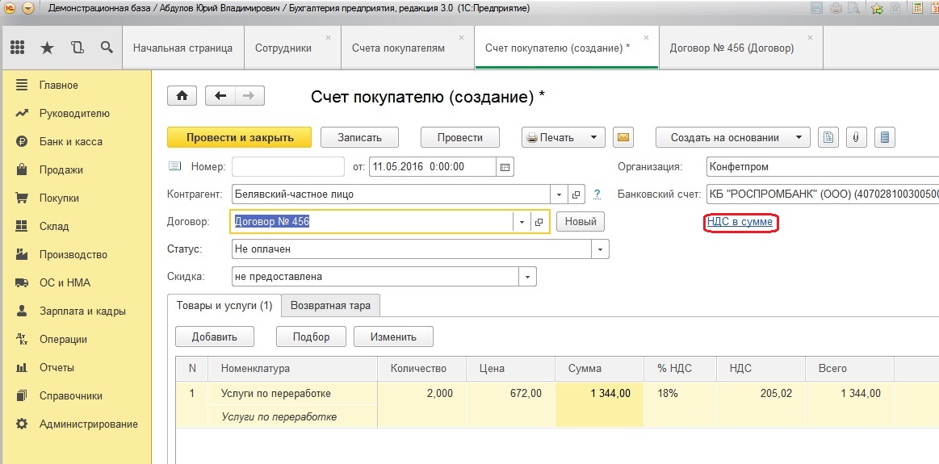Click the Подбор button

click(x=312, y=337)
